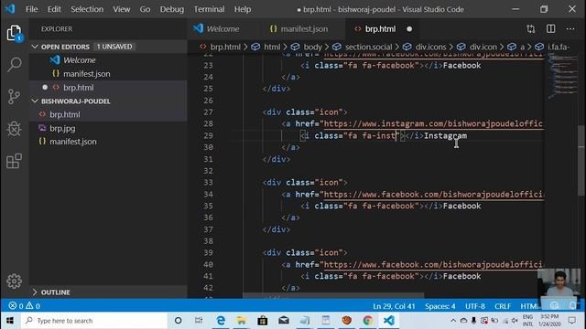
Task: Open the Search view in activity bar
Action: [15, 65]
